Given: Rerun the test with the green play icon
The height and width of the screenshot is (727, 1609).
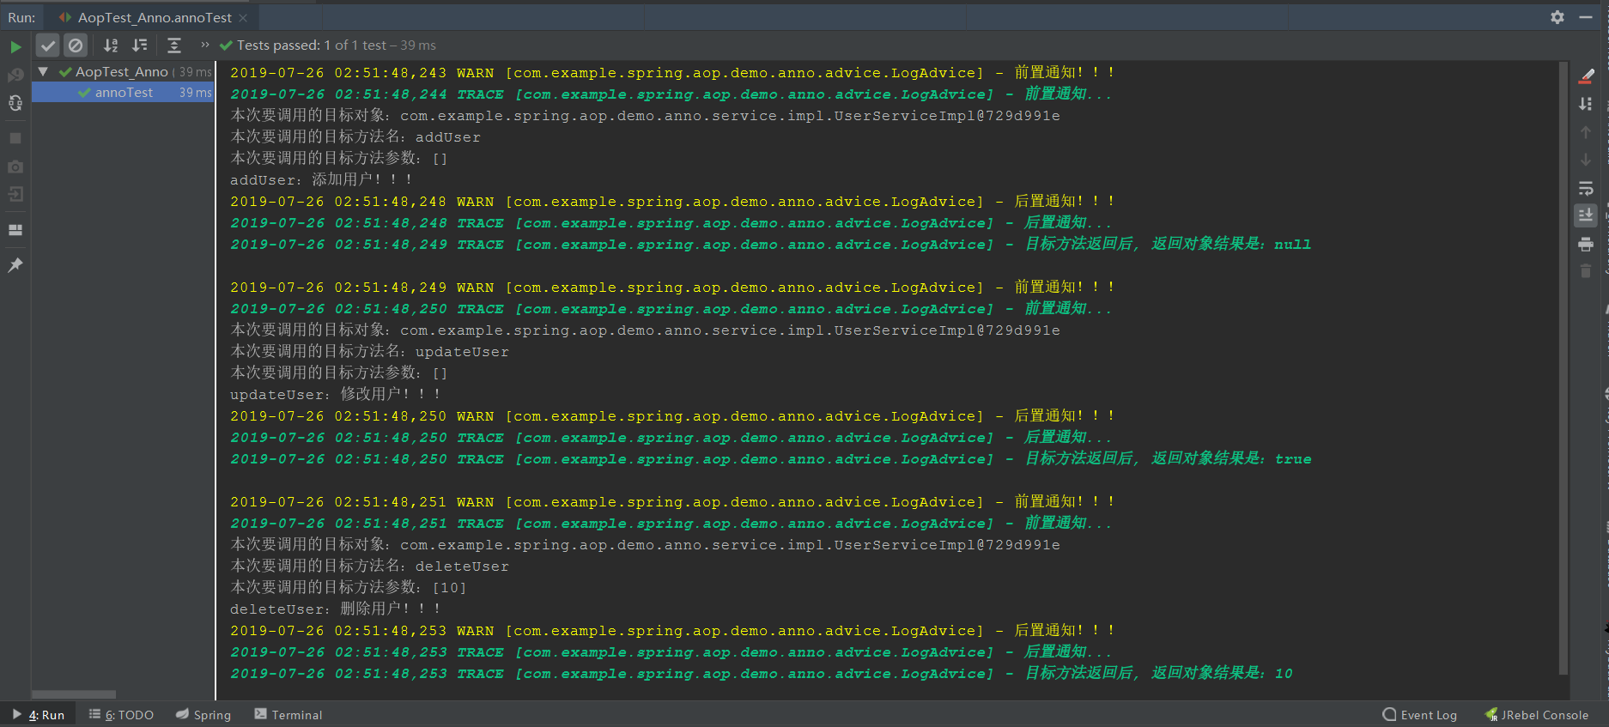Looking at the screenshot, I should click(15, 46).
